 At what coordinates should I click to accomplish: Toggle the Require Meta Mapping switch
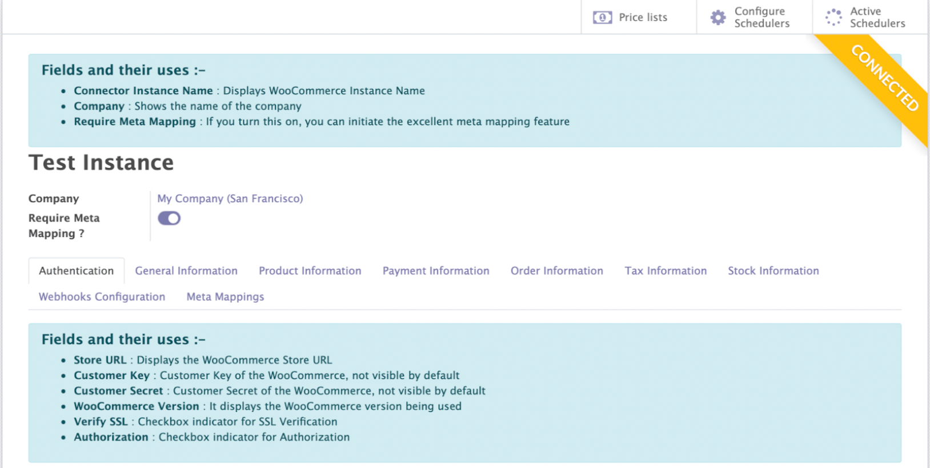169,219
